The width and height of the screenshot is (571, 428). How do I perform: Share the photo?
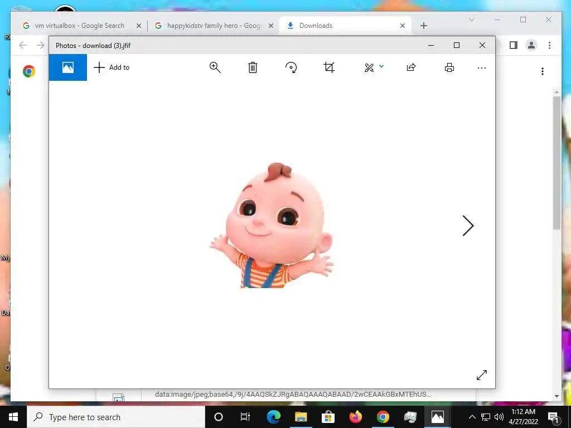pos(411,67)
